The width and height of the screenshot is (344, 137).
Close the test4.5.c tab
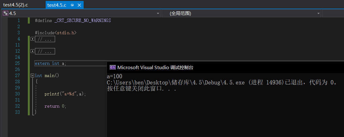pos(80,5)
